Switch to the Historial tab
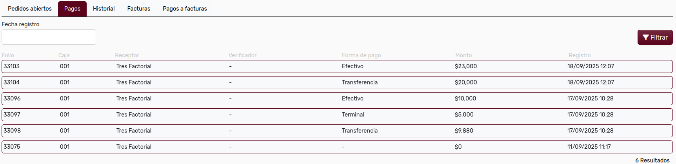676x164 pixels. 104,9
